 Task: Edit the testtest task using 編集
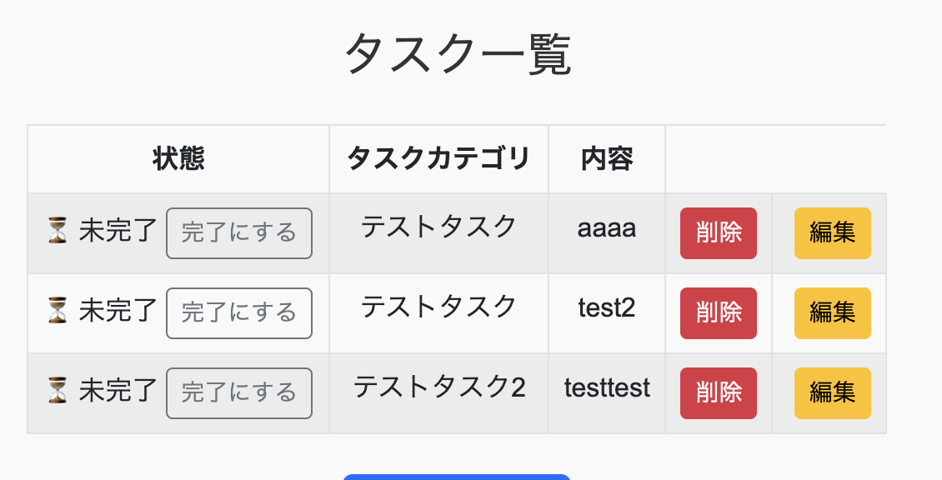pos(833,392)
